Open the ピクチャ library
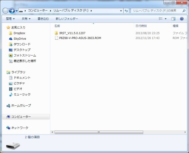Image resolution: width=189 pixels, height=153 pixels. point(19,83)
